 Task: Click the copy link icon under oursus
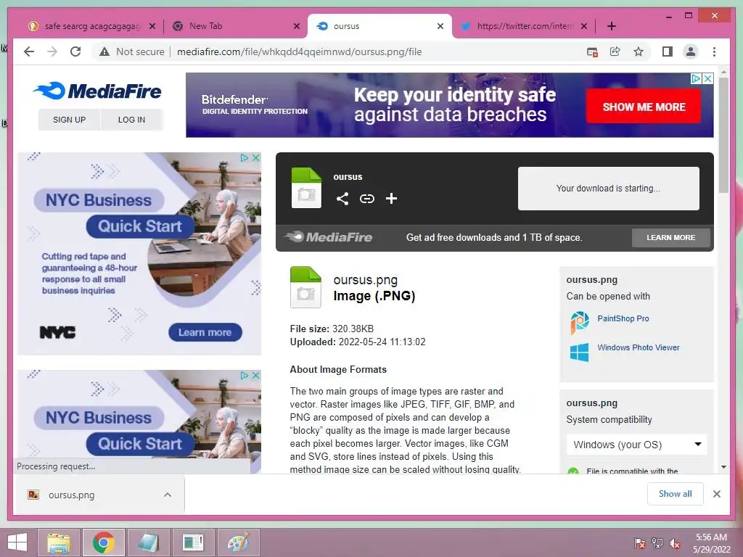[366, 199]
